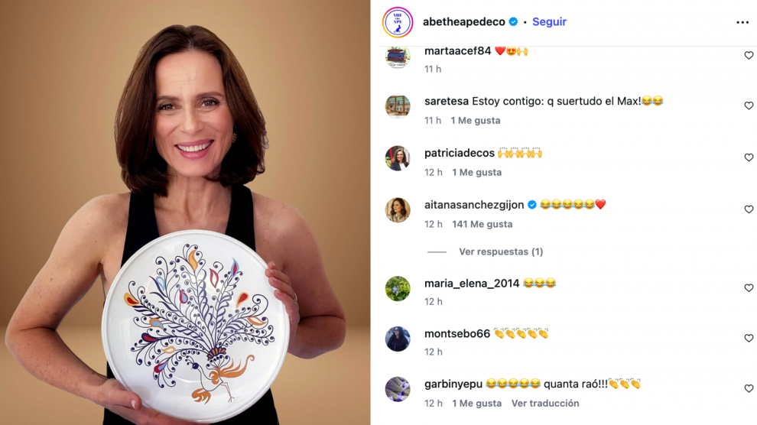Open aitanasanchezgijon's profile from username
The image size is (757, 425).
coord(473,205)
